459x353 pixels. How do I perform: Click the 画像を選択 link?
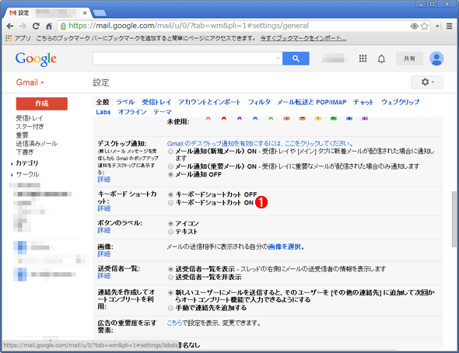click(284, 246)
